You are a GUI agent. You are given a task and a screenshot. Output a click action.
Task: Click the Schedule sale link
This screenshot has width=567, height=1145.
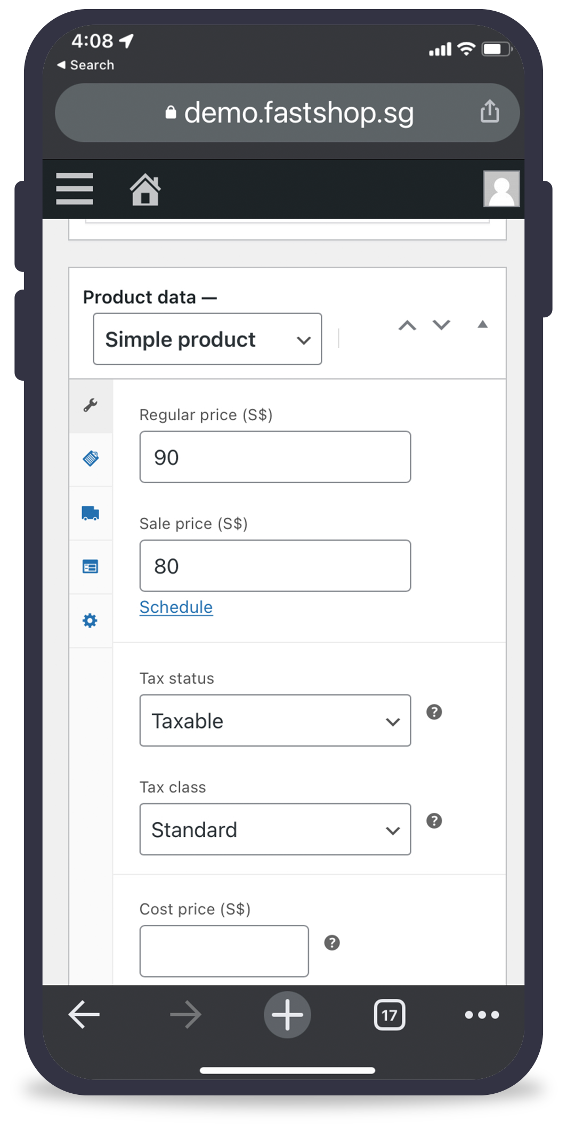(x=176, y=607)
